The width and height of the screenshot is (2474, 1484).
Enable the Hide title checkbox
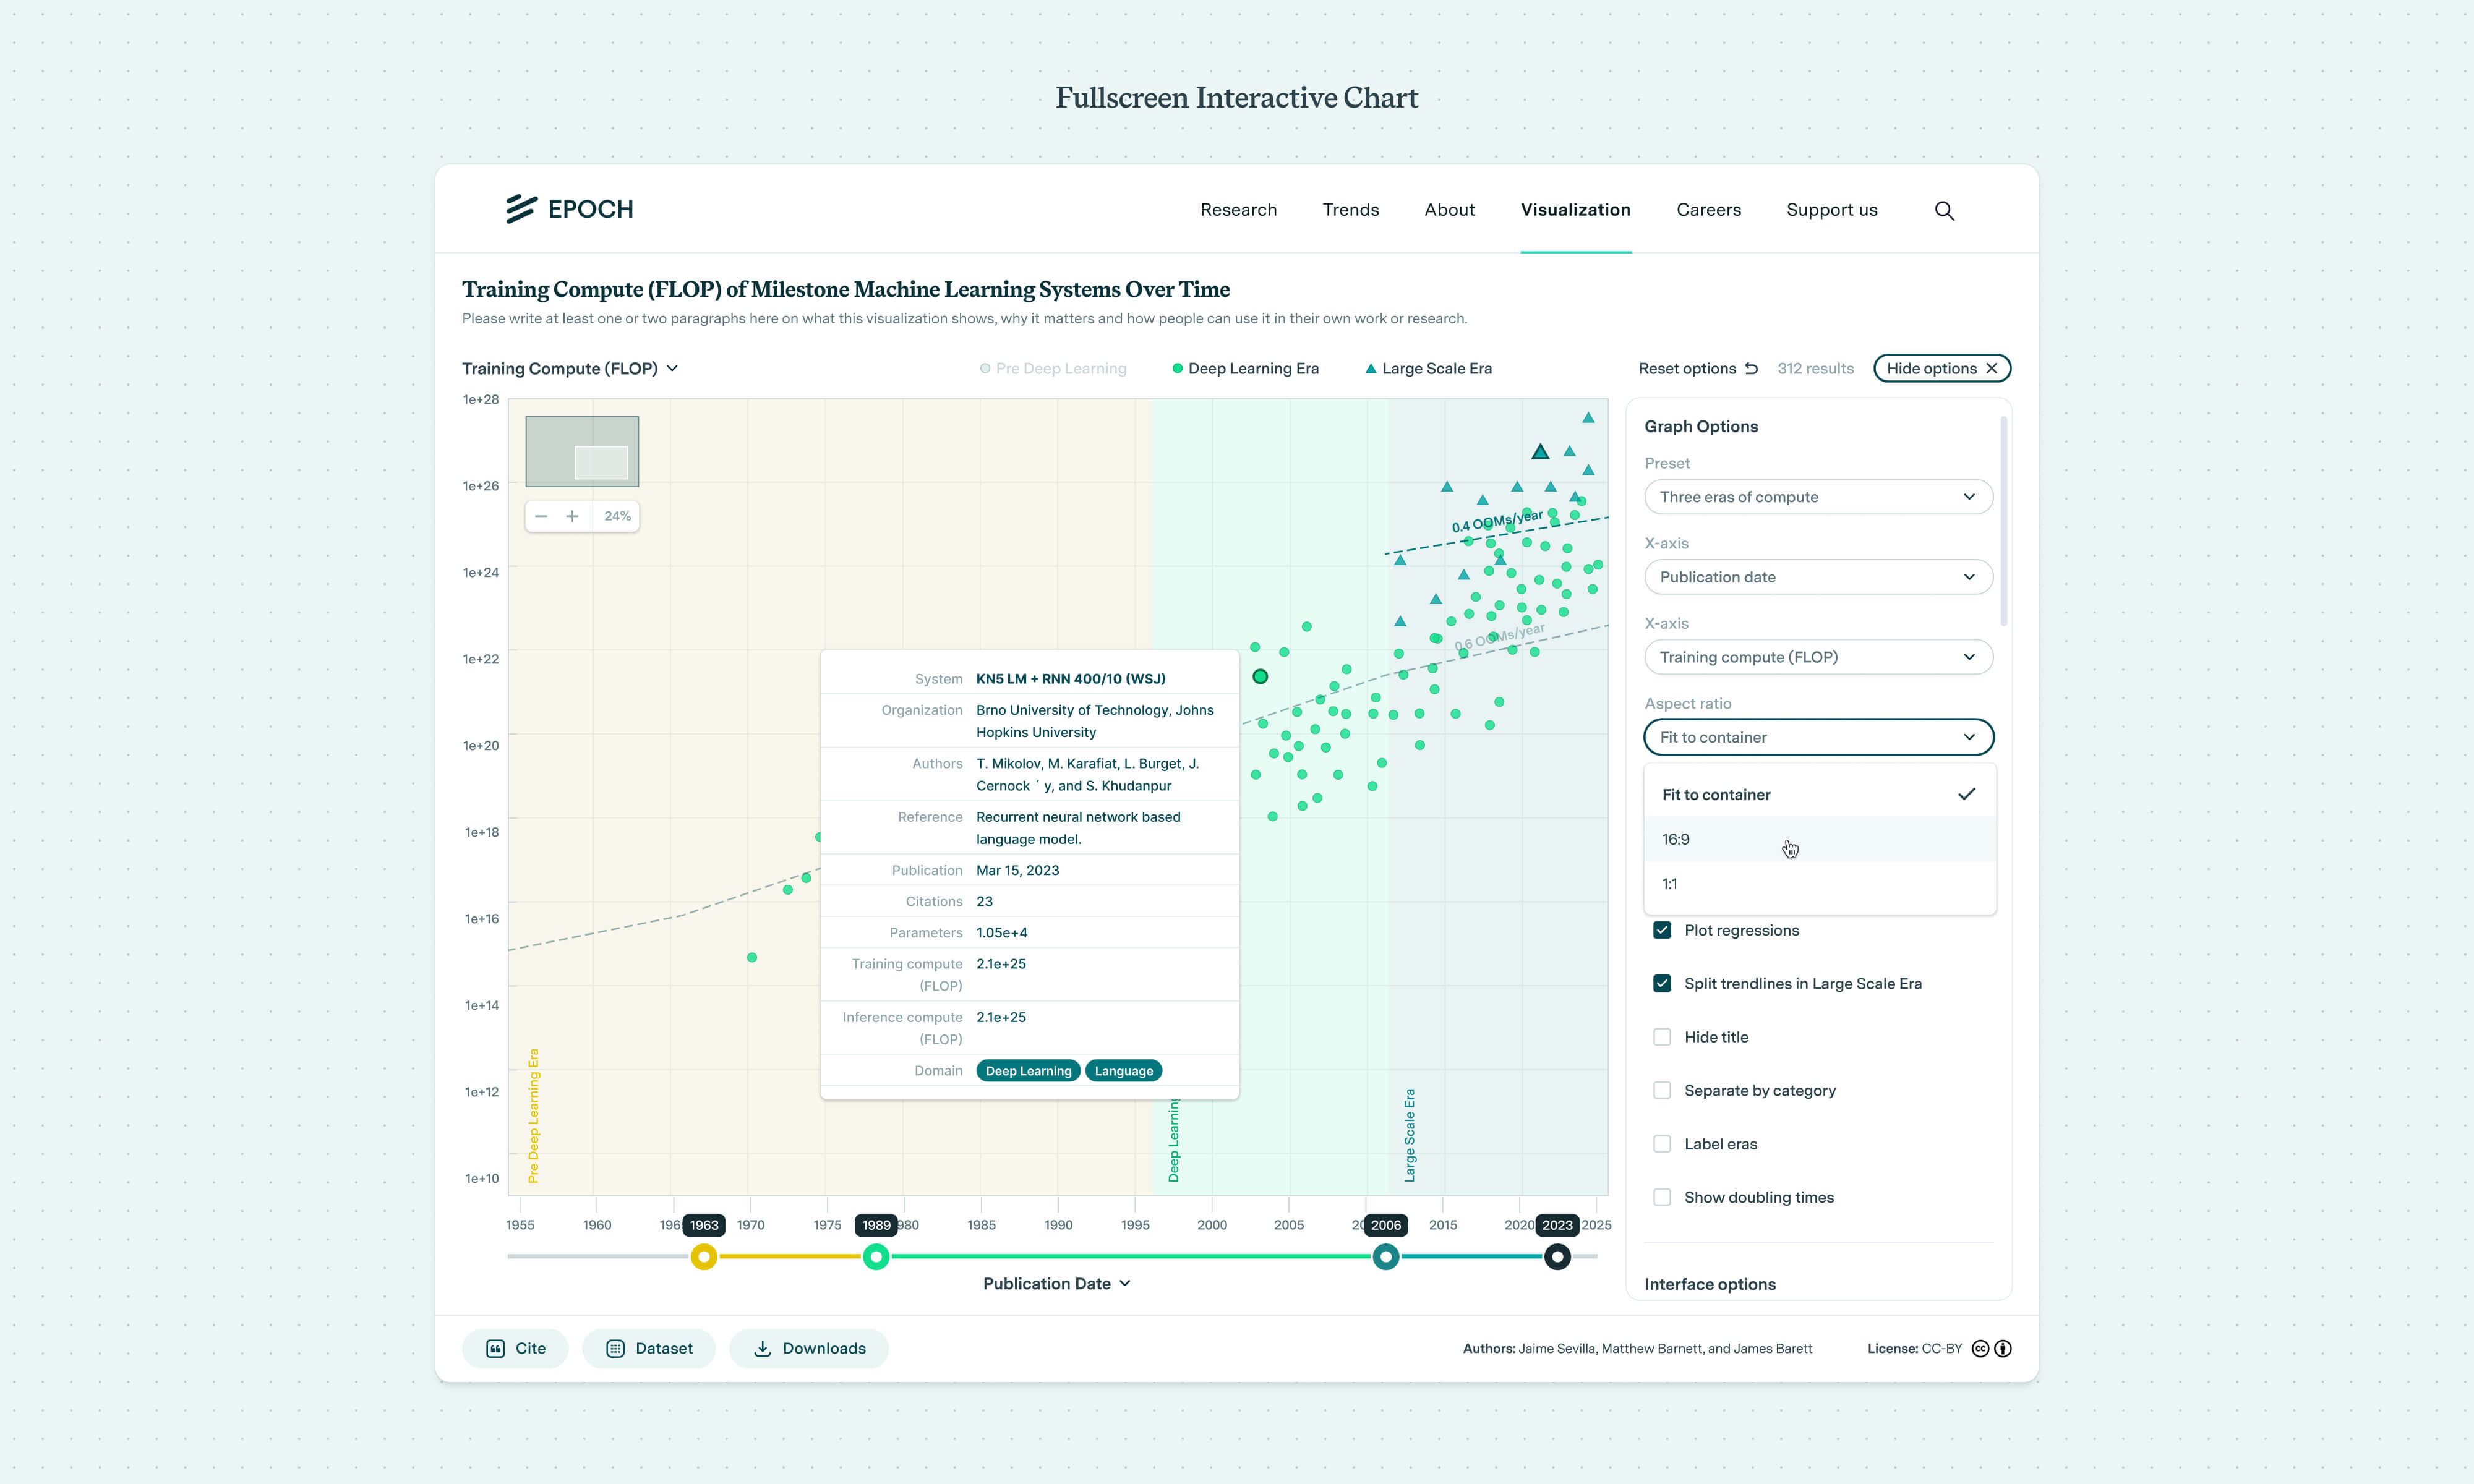(1662, 1037)
